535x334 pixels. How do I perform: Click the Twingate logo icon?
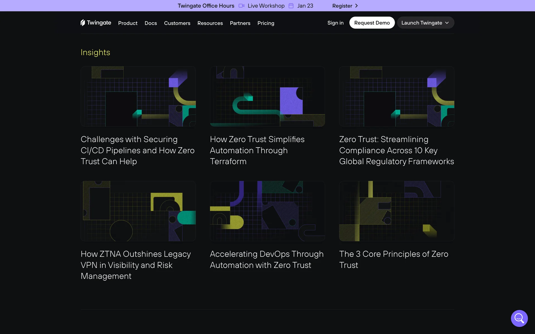(83, 23)
